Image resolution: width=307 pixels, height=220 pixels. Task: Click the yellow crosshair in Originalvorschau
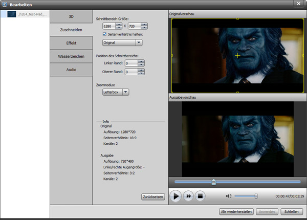237,56
